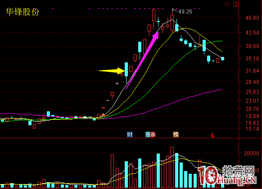
Task: Click the tallest red hollow volume bar
Action: [x=172, y=167]
